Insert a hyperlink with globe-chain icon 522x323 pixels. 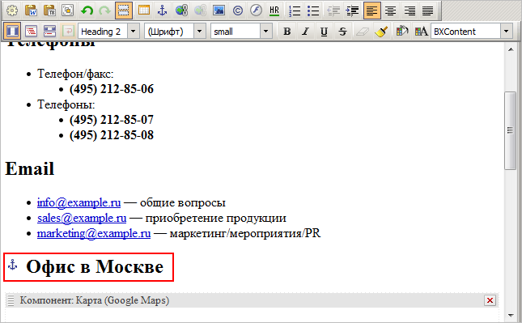(x=181, y=11)
